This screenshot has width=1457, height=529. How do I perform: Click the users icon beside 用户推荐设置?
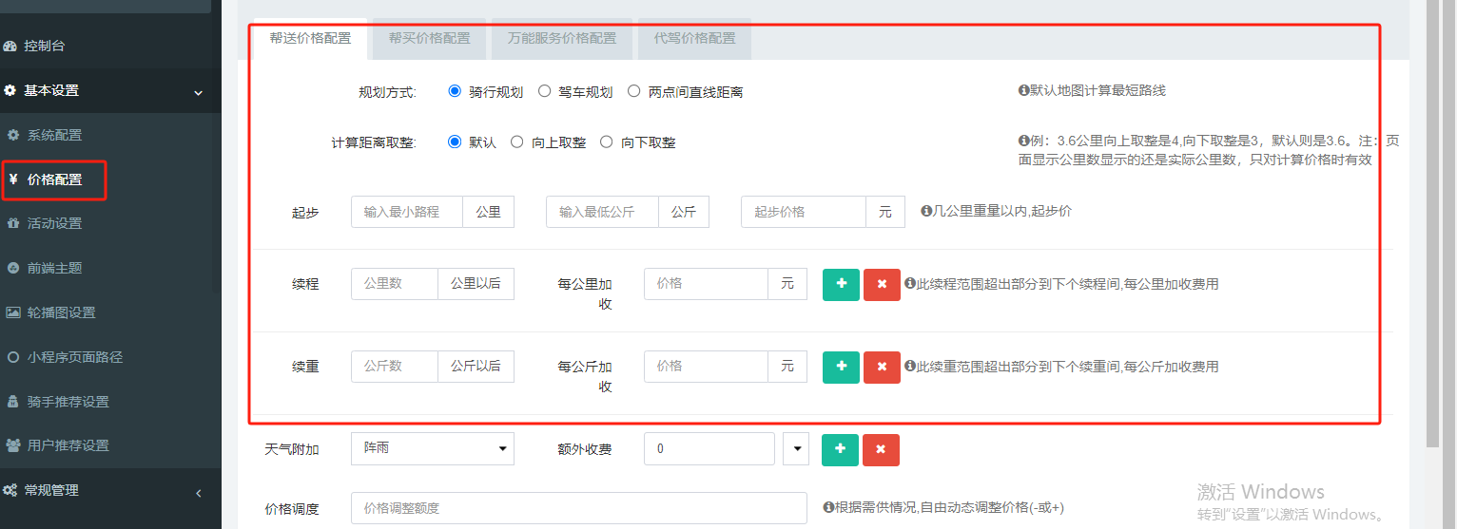tap(13, 445)
